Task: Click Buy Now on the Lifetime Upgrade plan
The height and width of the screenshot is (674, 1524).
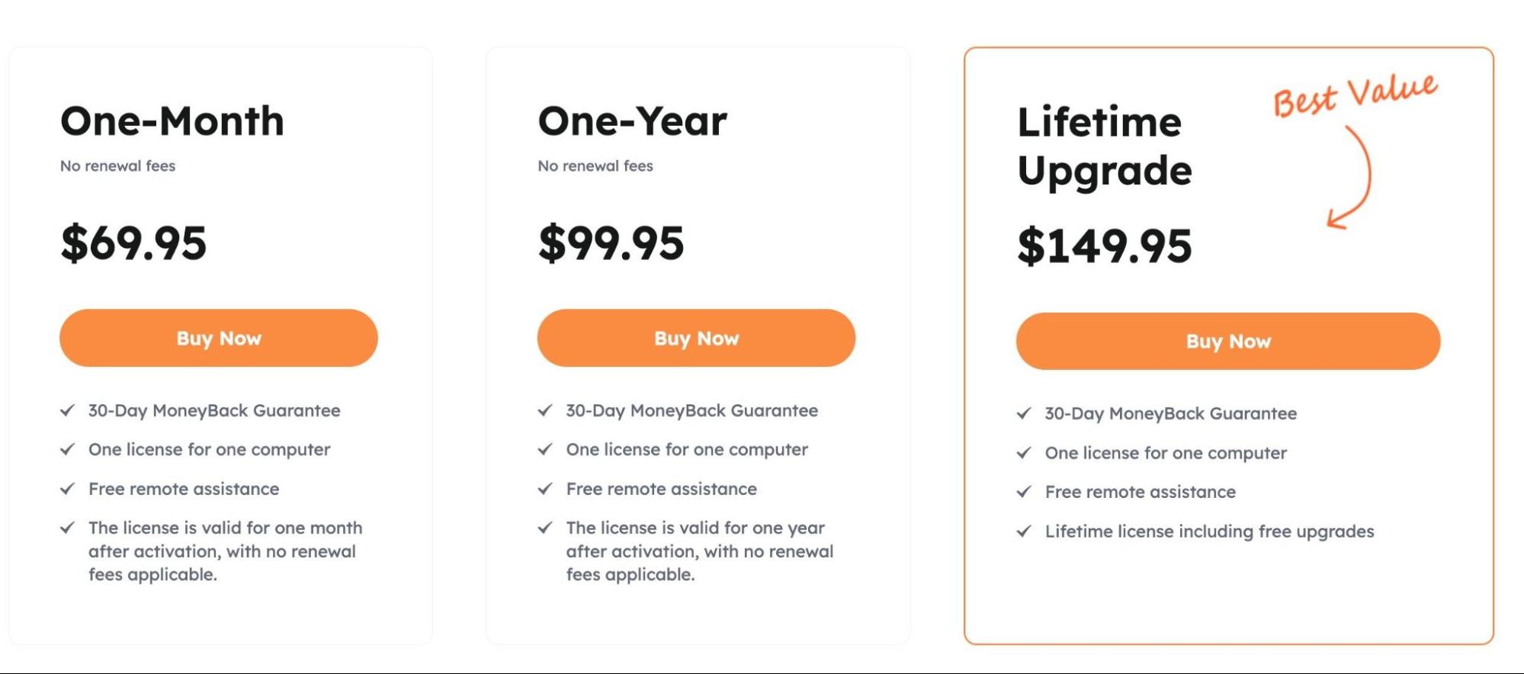Action: 1227,342
